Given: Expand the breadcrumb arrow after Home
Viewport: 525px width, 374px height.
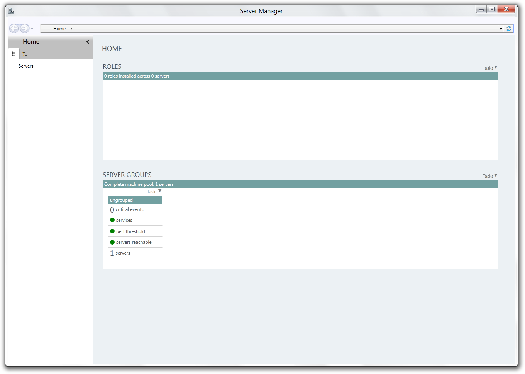Looking at the screenshot, I should (x=71, y=29).
